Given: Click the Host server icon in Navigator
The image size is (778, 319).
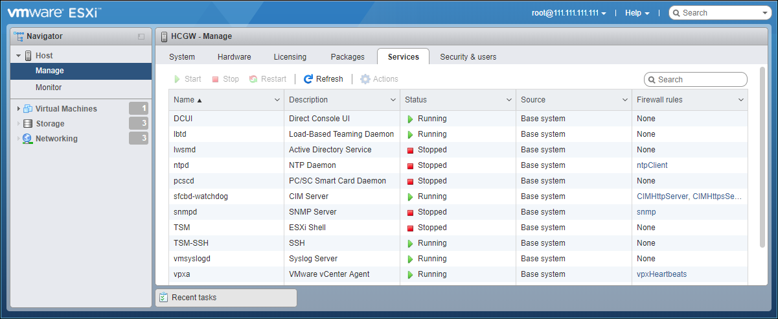Looking at the screenshot, I should (x=28, y=56).
